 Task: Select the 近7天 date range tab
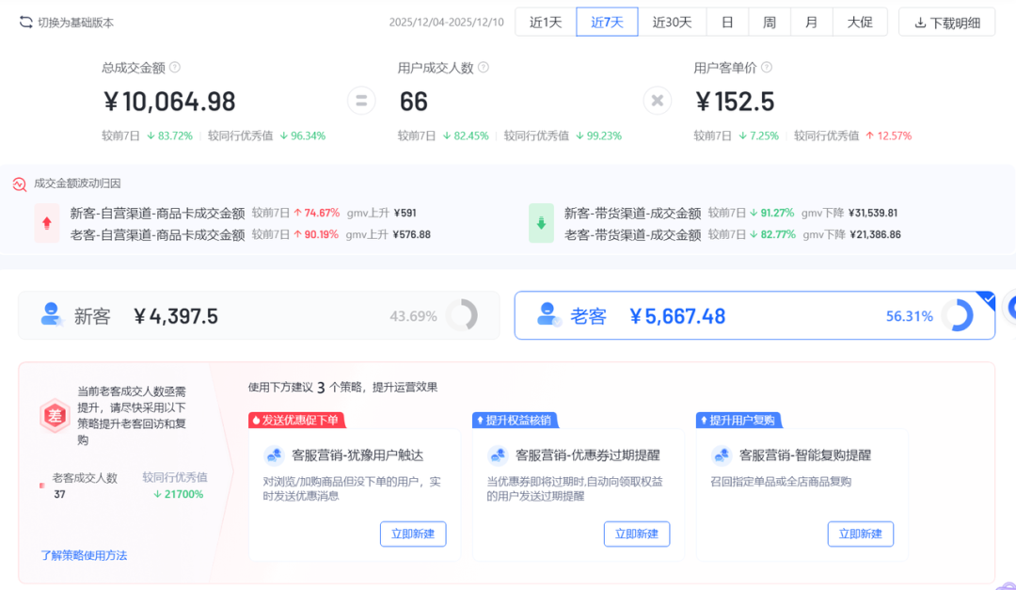pos(607,22)
